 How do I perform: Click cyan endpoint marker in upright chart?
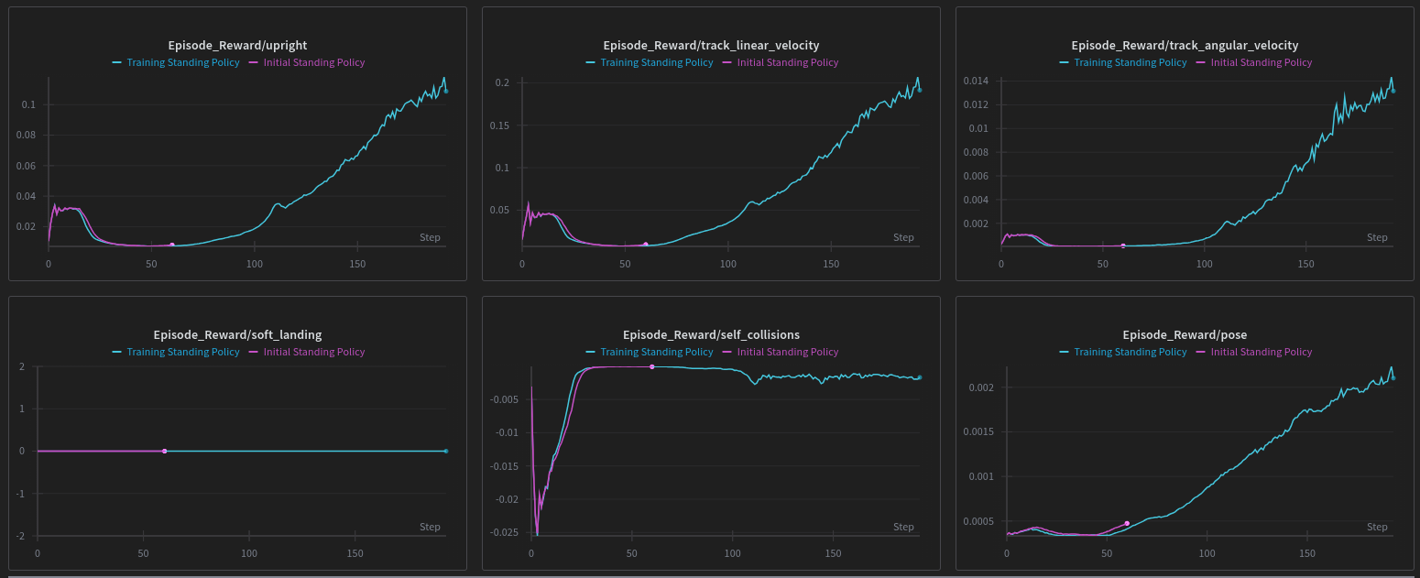click(x=446, y=91)
